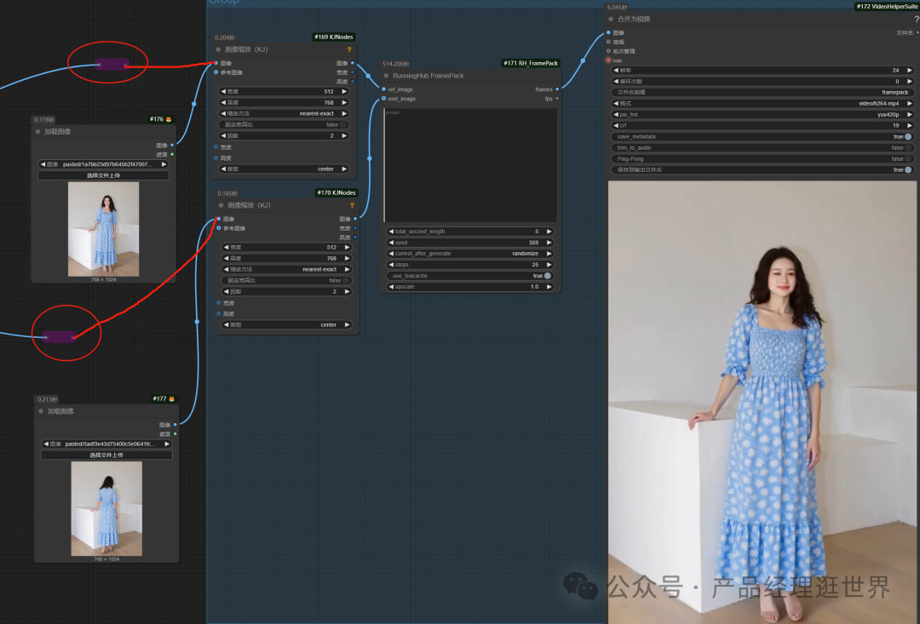Click the back-view dress thumbnail in node #177
Viewport: 920px width, 624px height.
[106, 508]
